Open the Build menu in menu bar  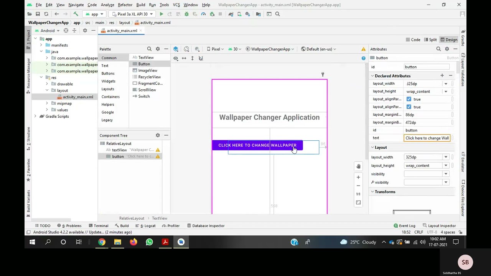tap(140, 5)
